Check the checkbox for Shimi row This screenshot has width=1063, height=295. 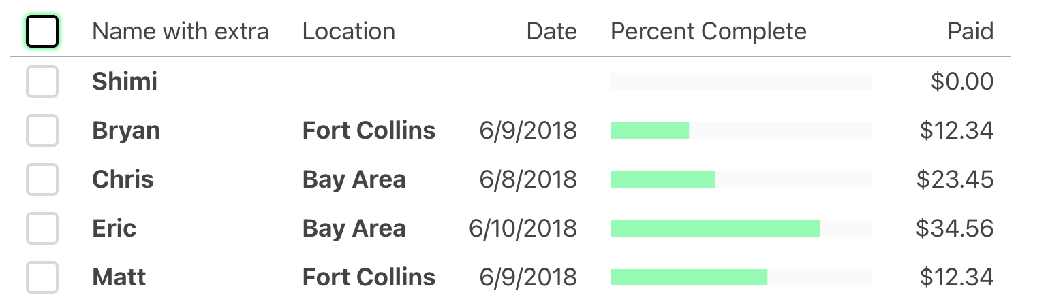point(42,82)
